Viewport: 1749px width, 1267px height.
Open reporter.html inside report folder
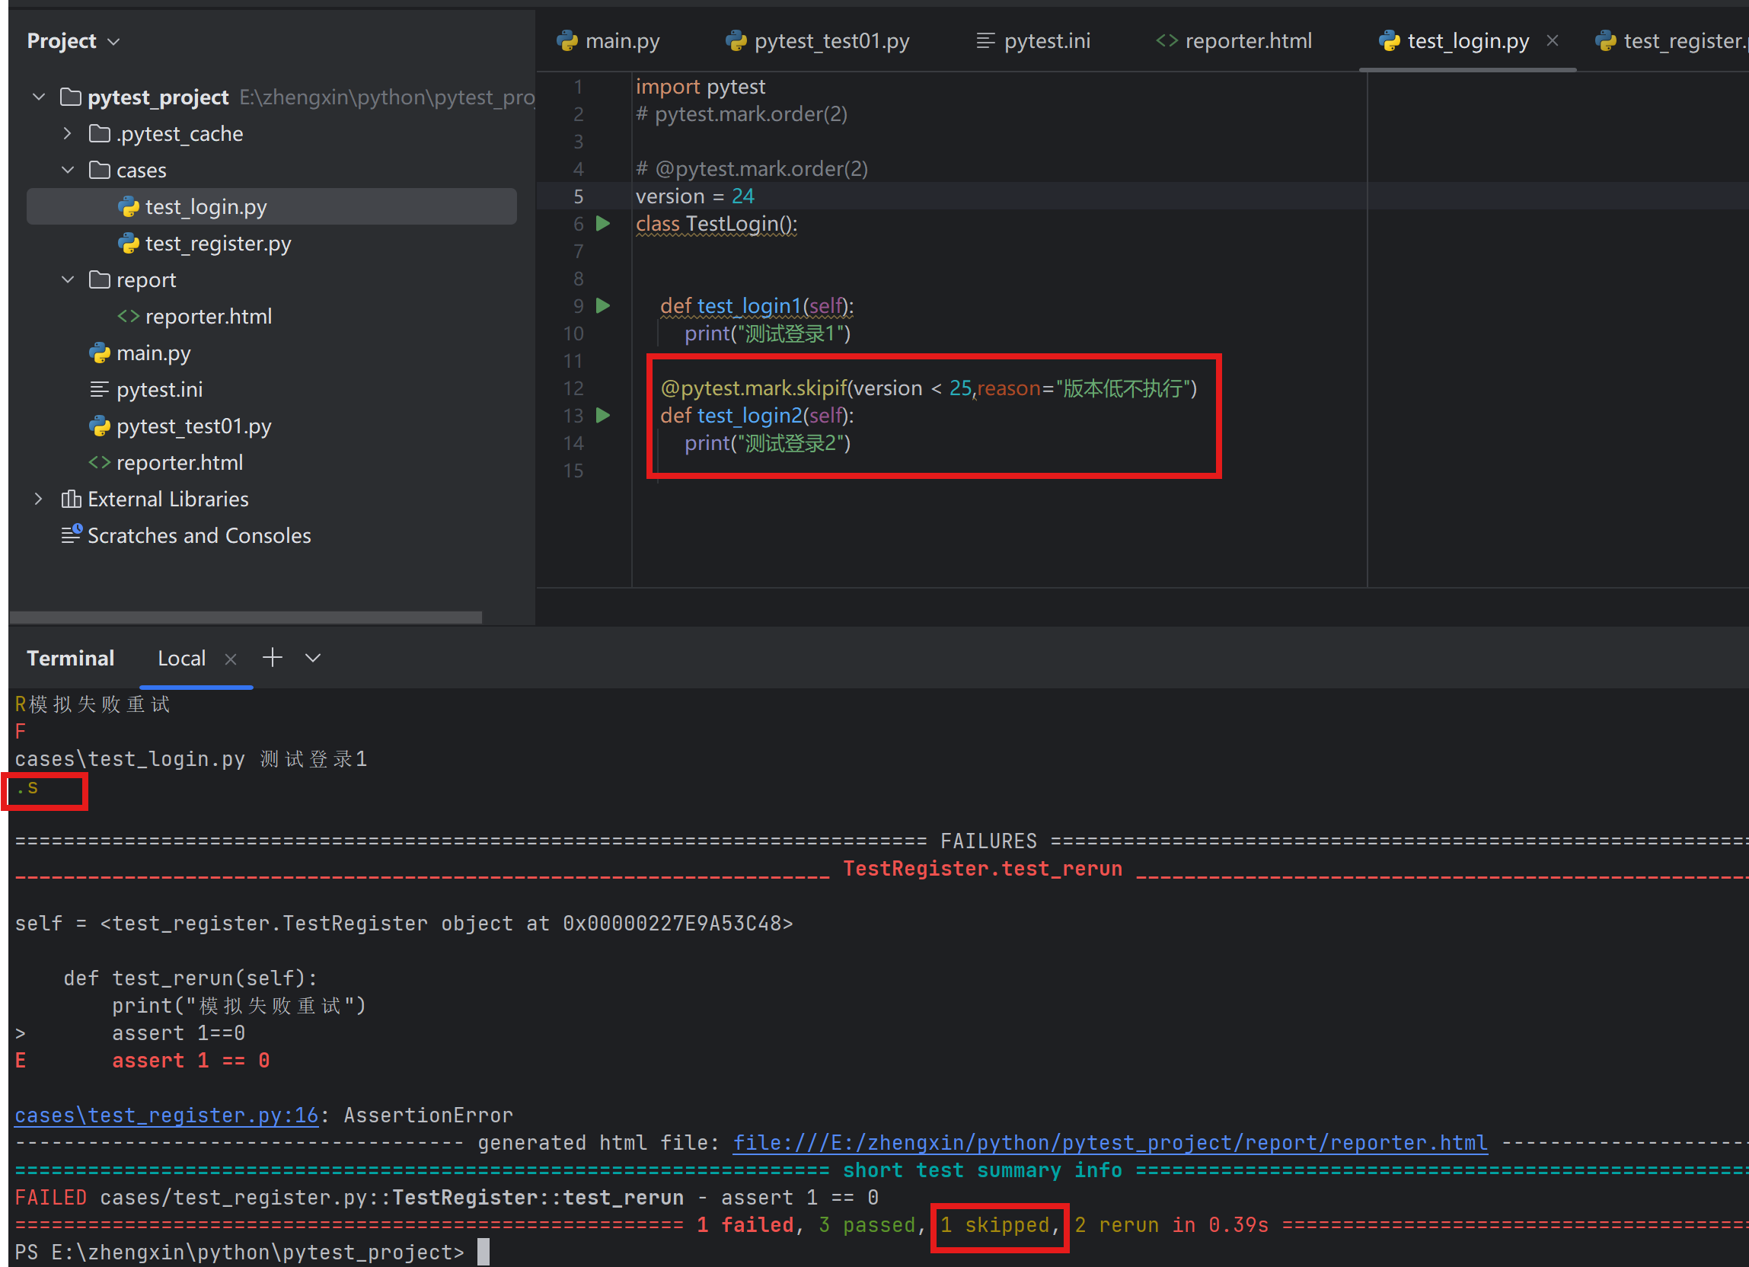coord(208,316)
